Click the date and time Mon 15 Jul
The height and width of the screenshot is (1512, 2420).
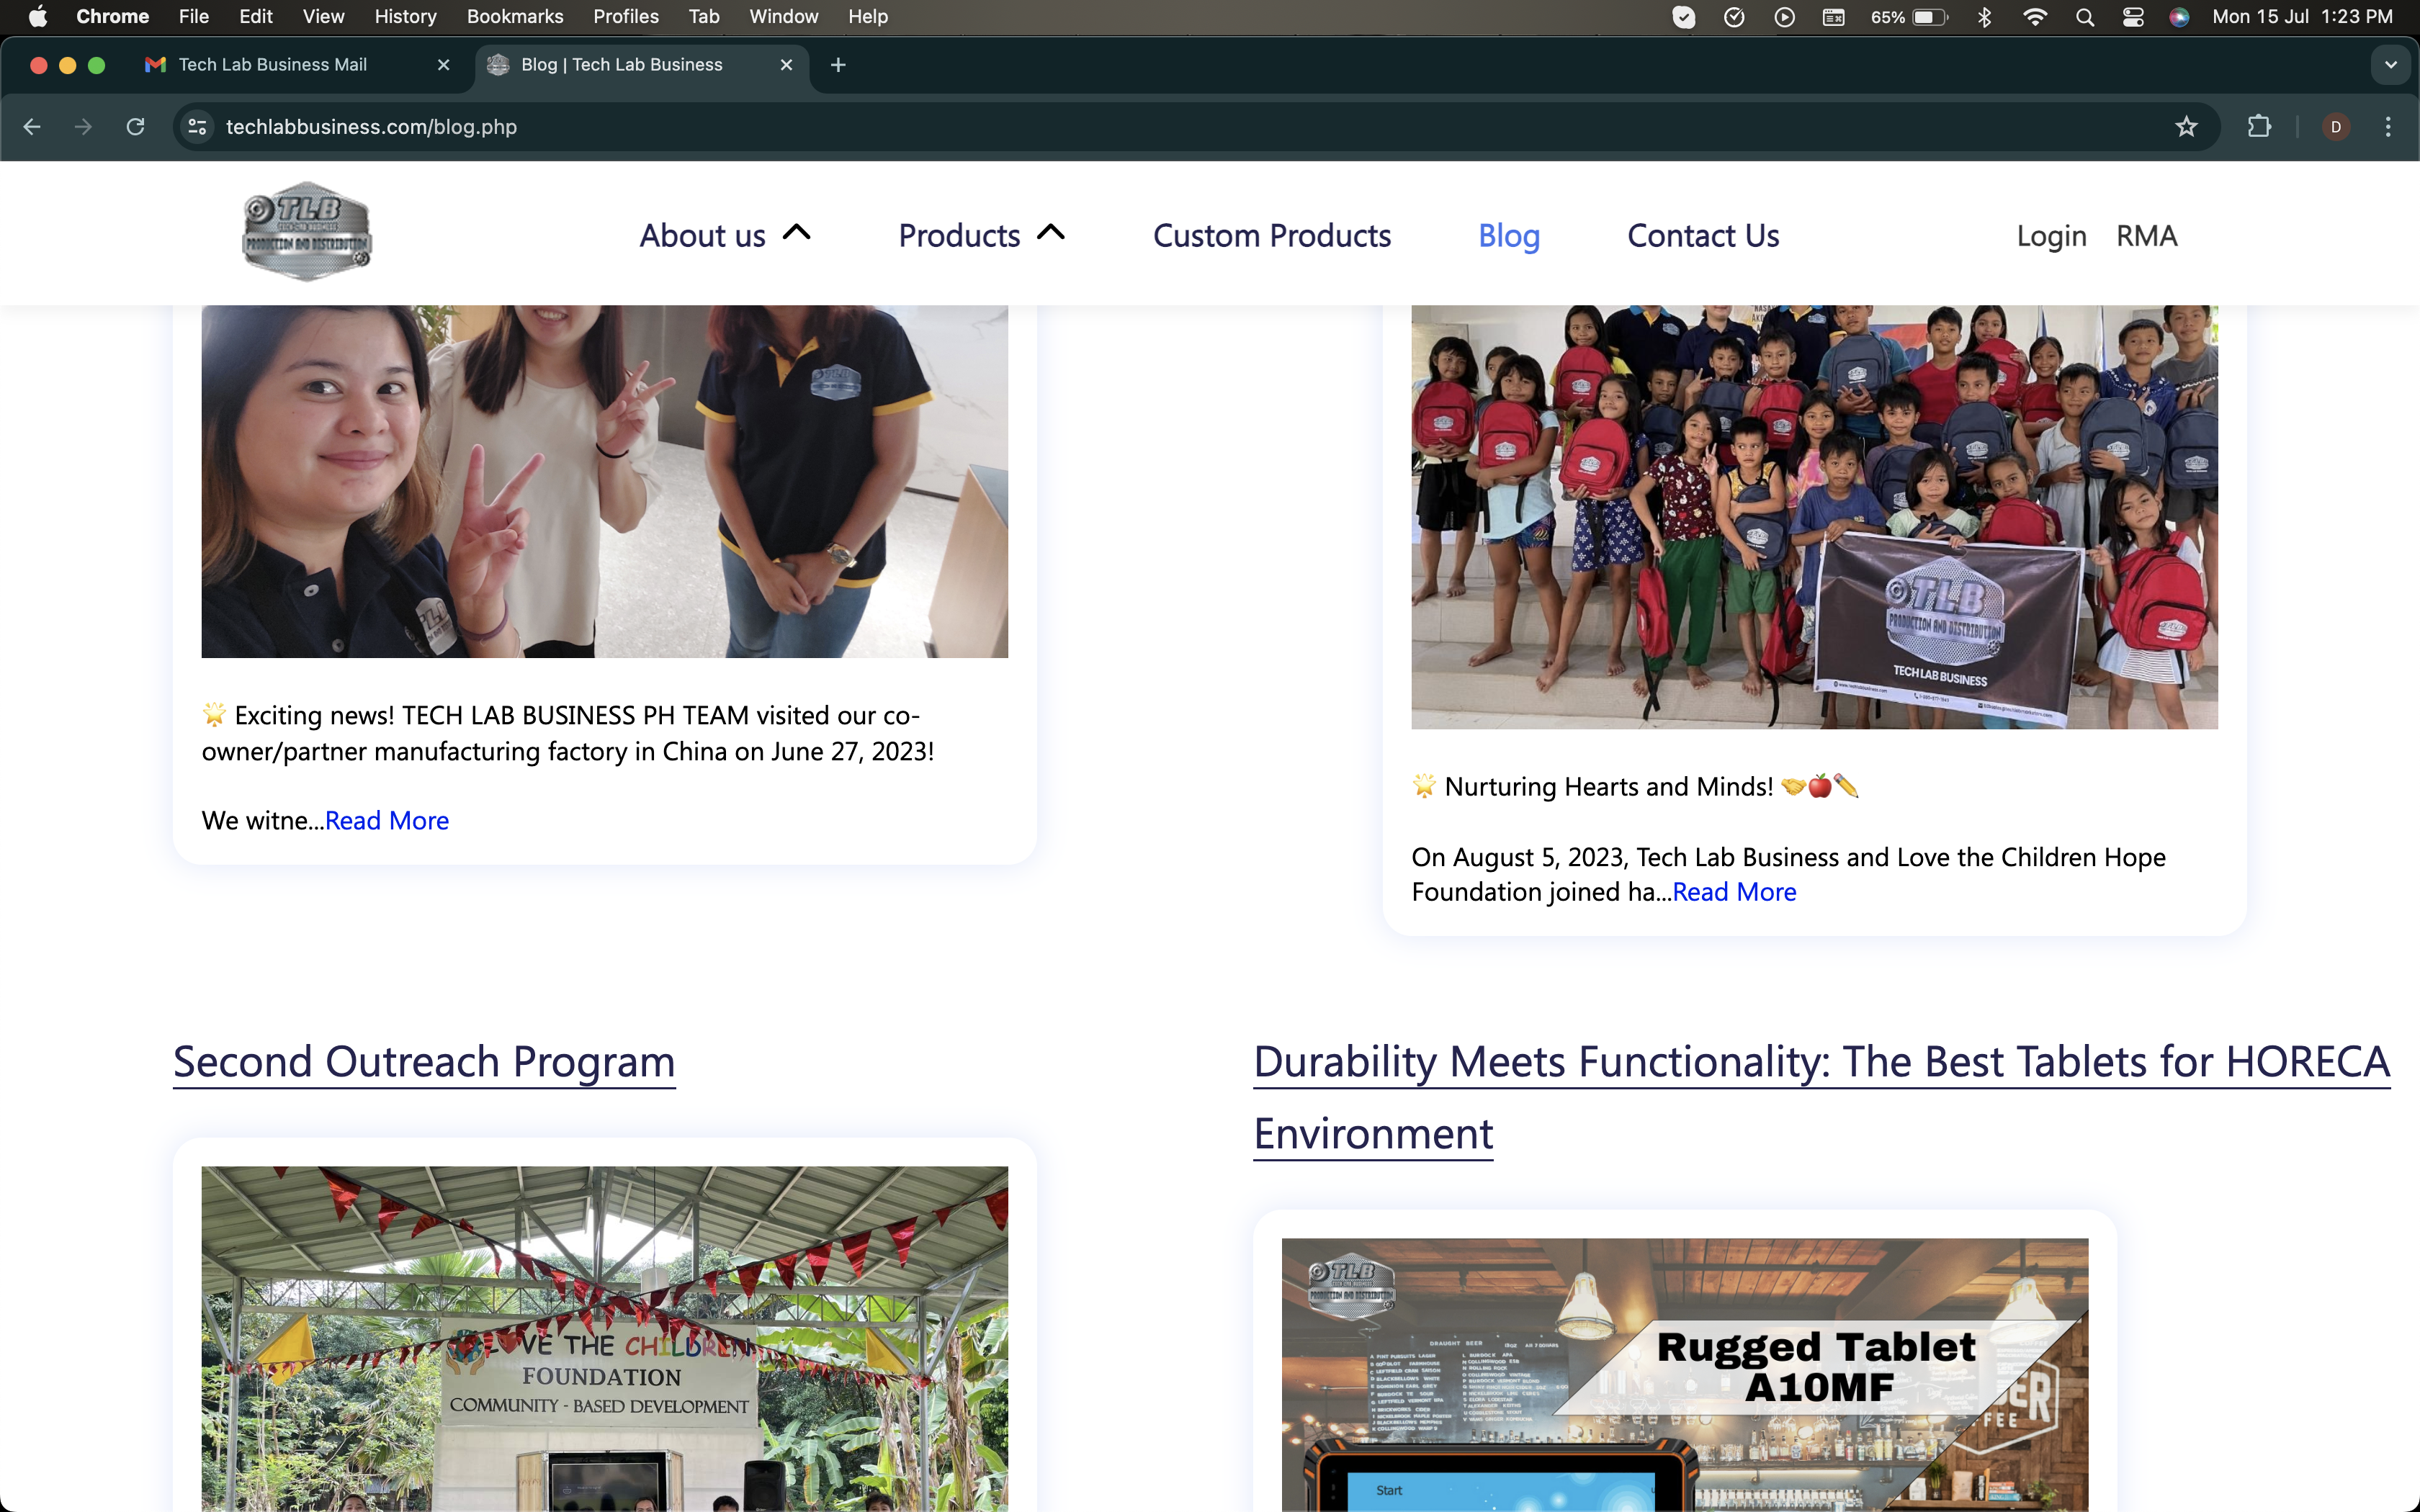tap(2302, 17)
